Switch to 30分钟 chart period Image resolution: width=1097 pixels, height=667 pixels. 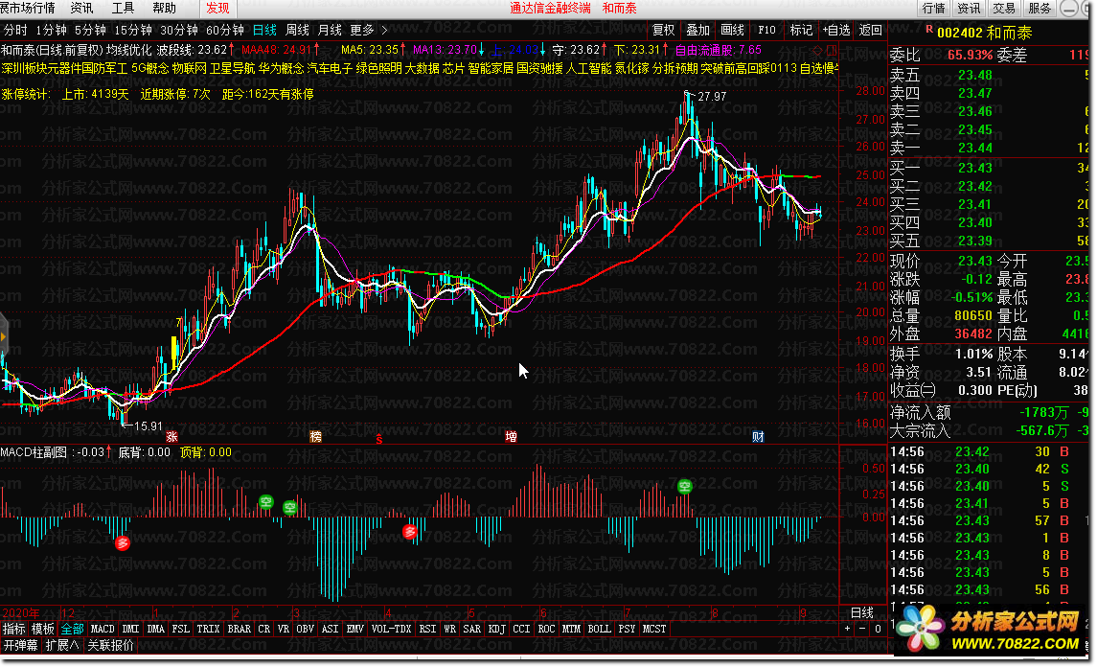click(179, 30)
